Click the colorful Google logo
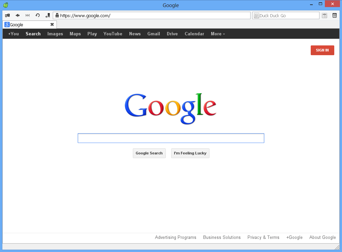The height and width of the screenshot is (252, 342). tap(170, 108)
